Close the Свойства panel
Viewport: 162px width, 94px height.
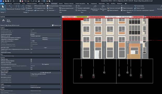[61, 17]
